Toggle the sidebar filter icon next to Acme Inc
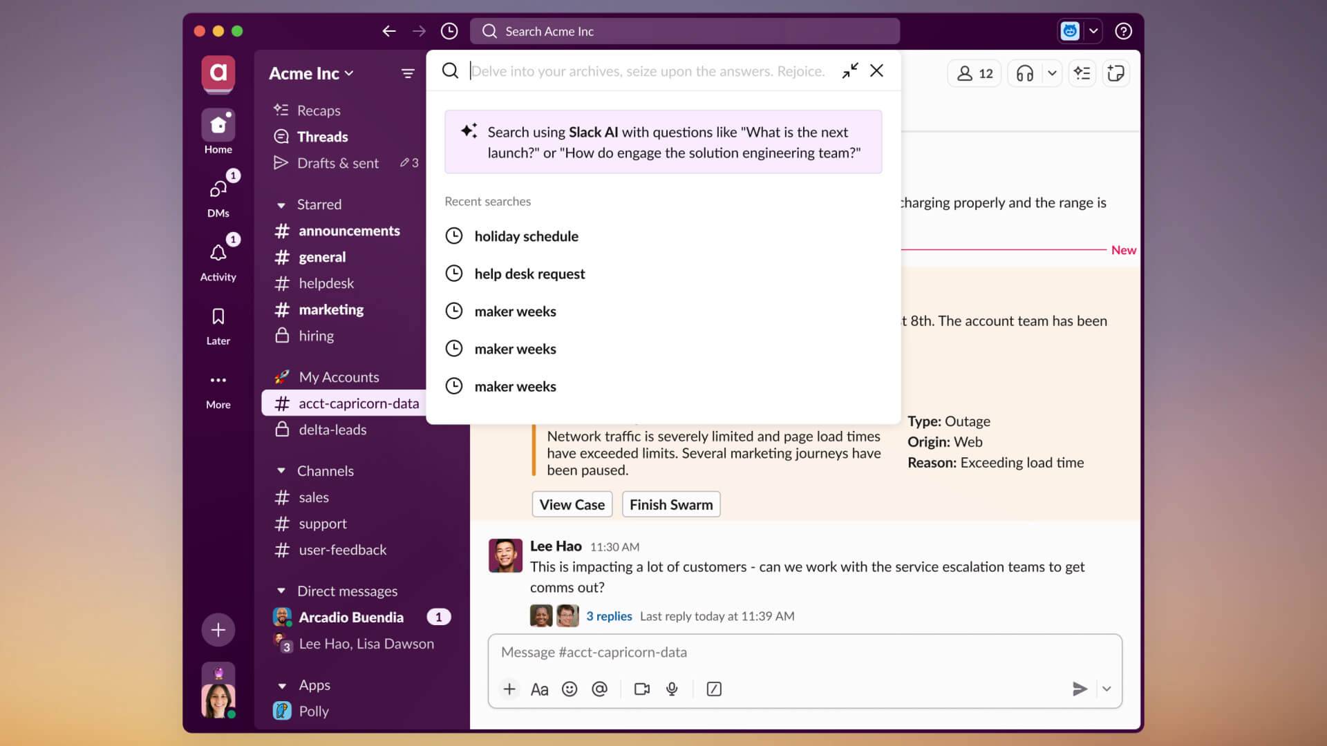 click(x=408, y=73)
